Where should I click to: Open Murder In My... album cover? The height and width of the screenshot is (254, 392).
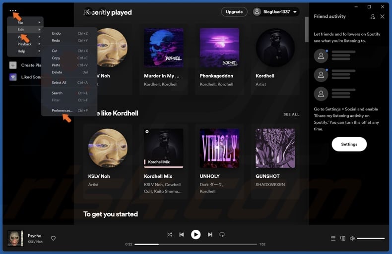click(x=164, y=48)
